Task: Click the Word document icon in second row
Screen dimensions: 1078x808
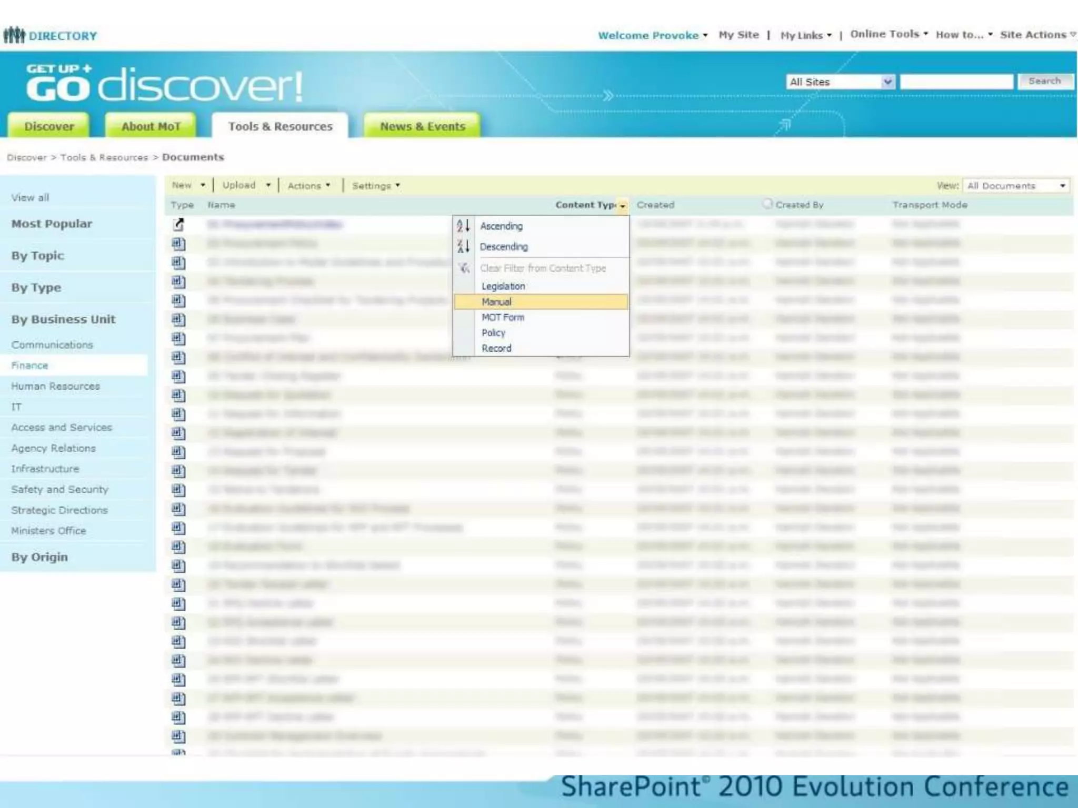Action: pos(178,244)
